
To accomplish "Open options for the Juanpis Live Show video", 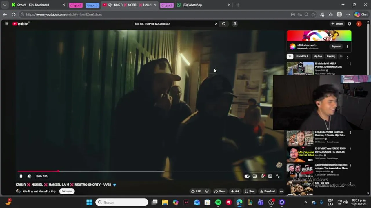I will [350, 165].
